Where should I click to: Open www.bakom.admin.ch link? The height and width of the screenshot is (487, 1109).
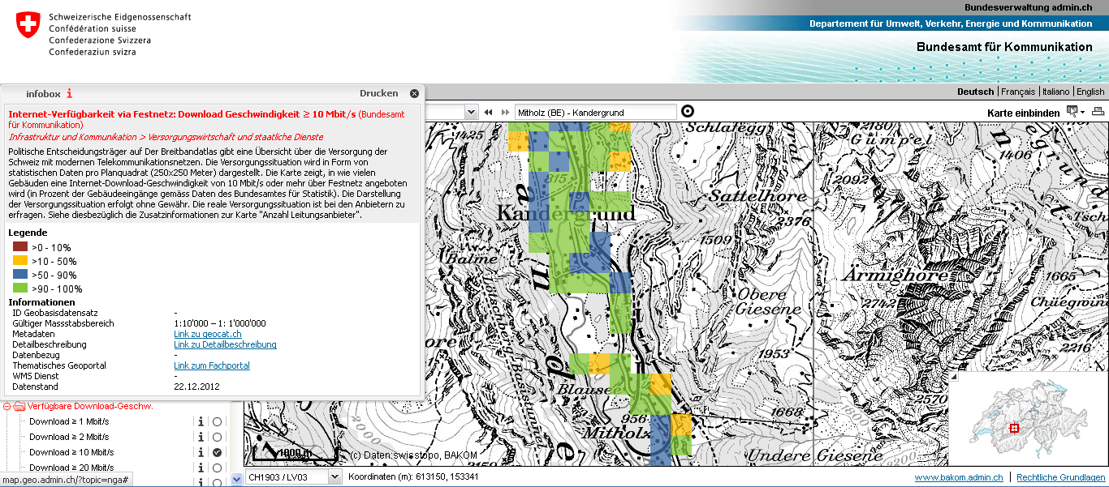pyautogui.click(x=958, y=478)
